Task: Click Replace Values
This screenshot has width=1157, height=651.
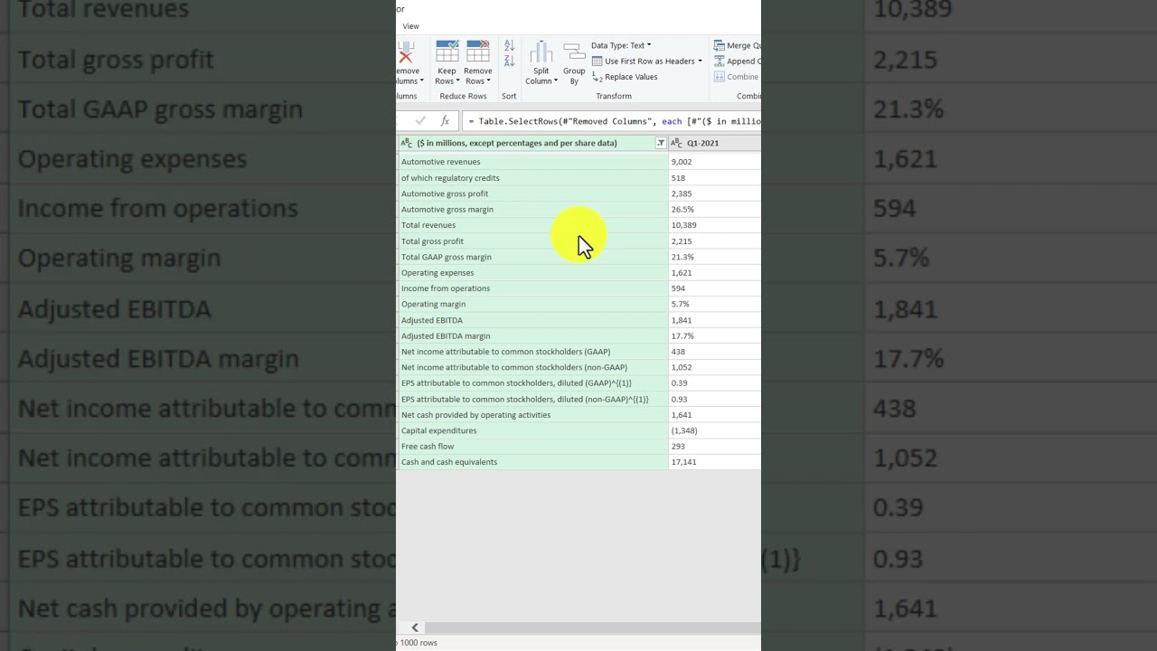Action: [625, 77]
